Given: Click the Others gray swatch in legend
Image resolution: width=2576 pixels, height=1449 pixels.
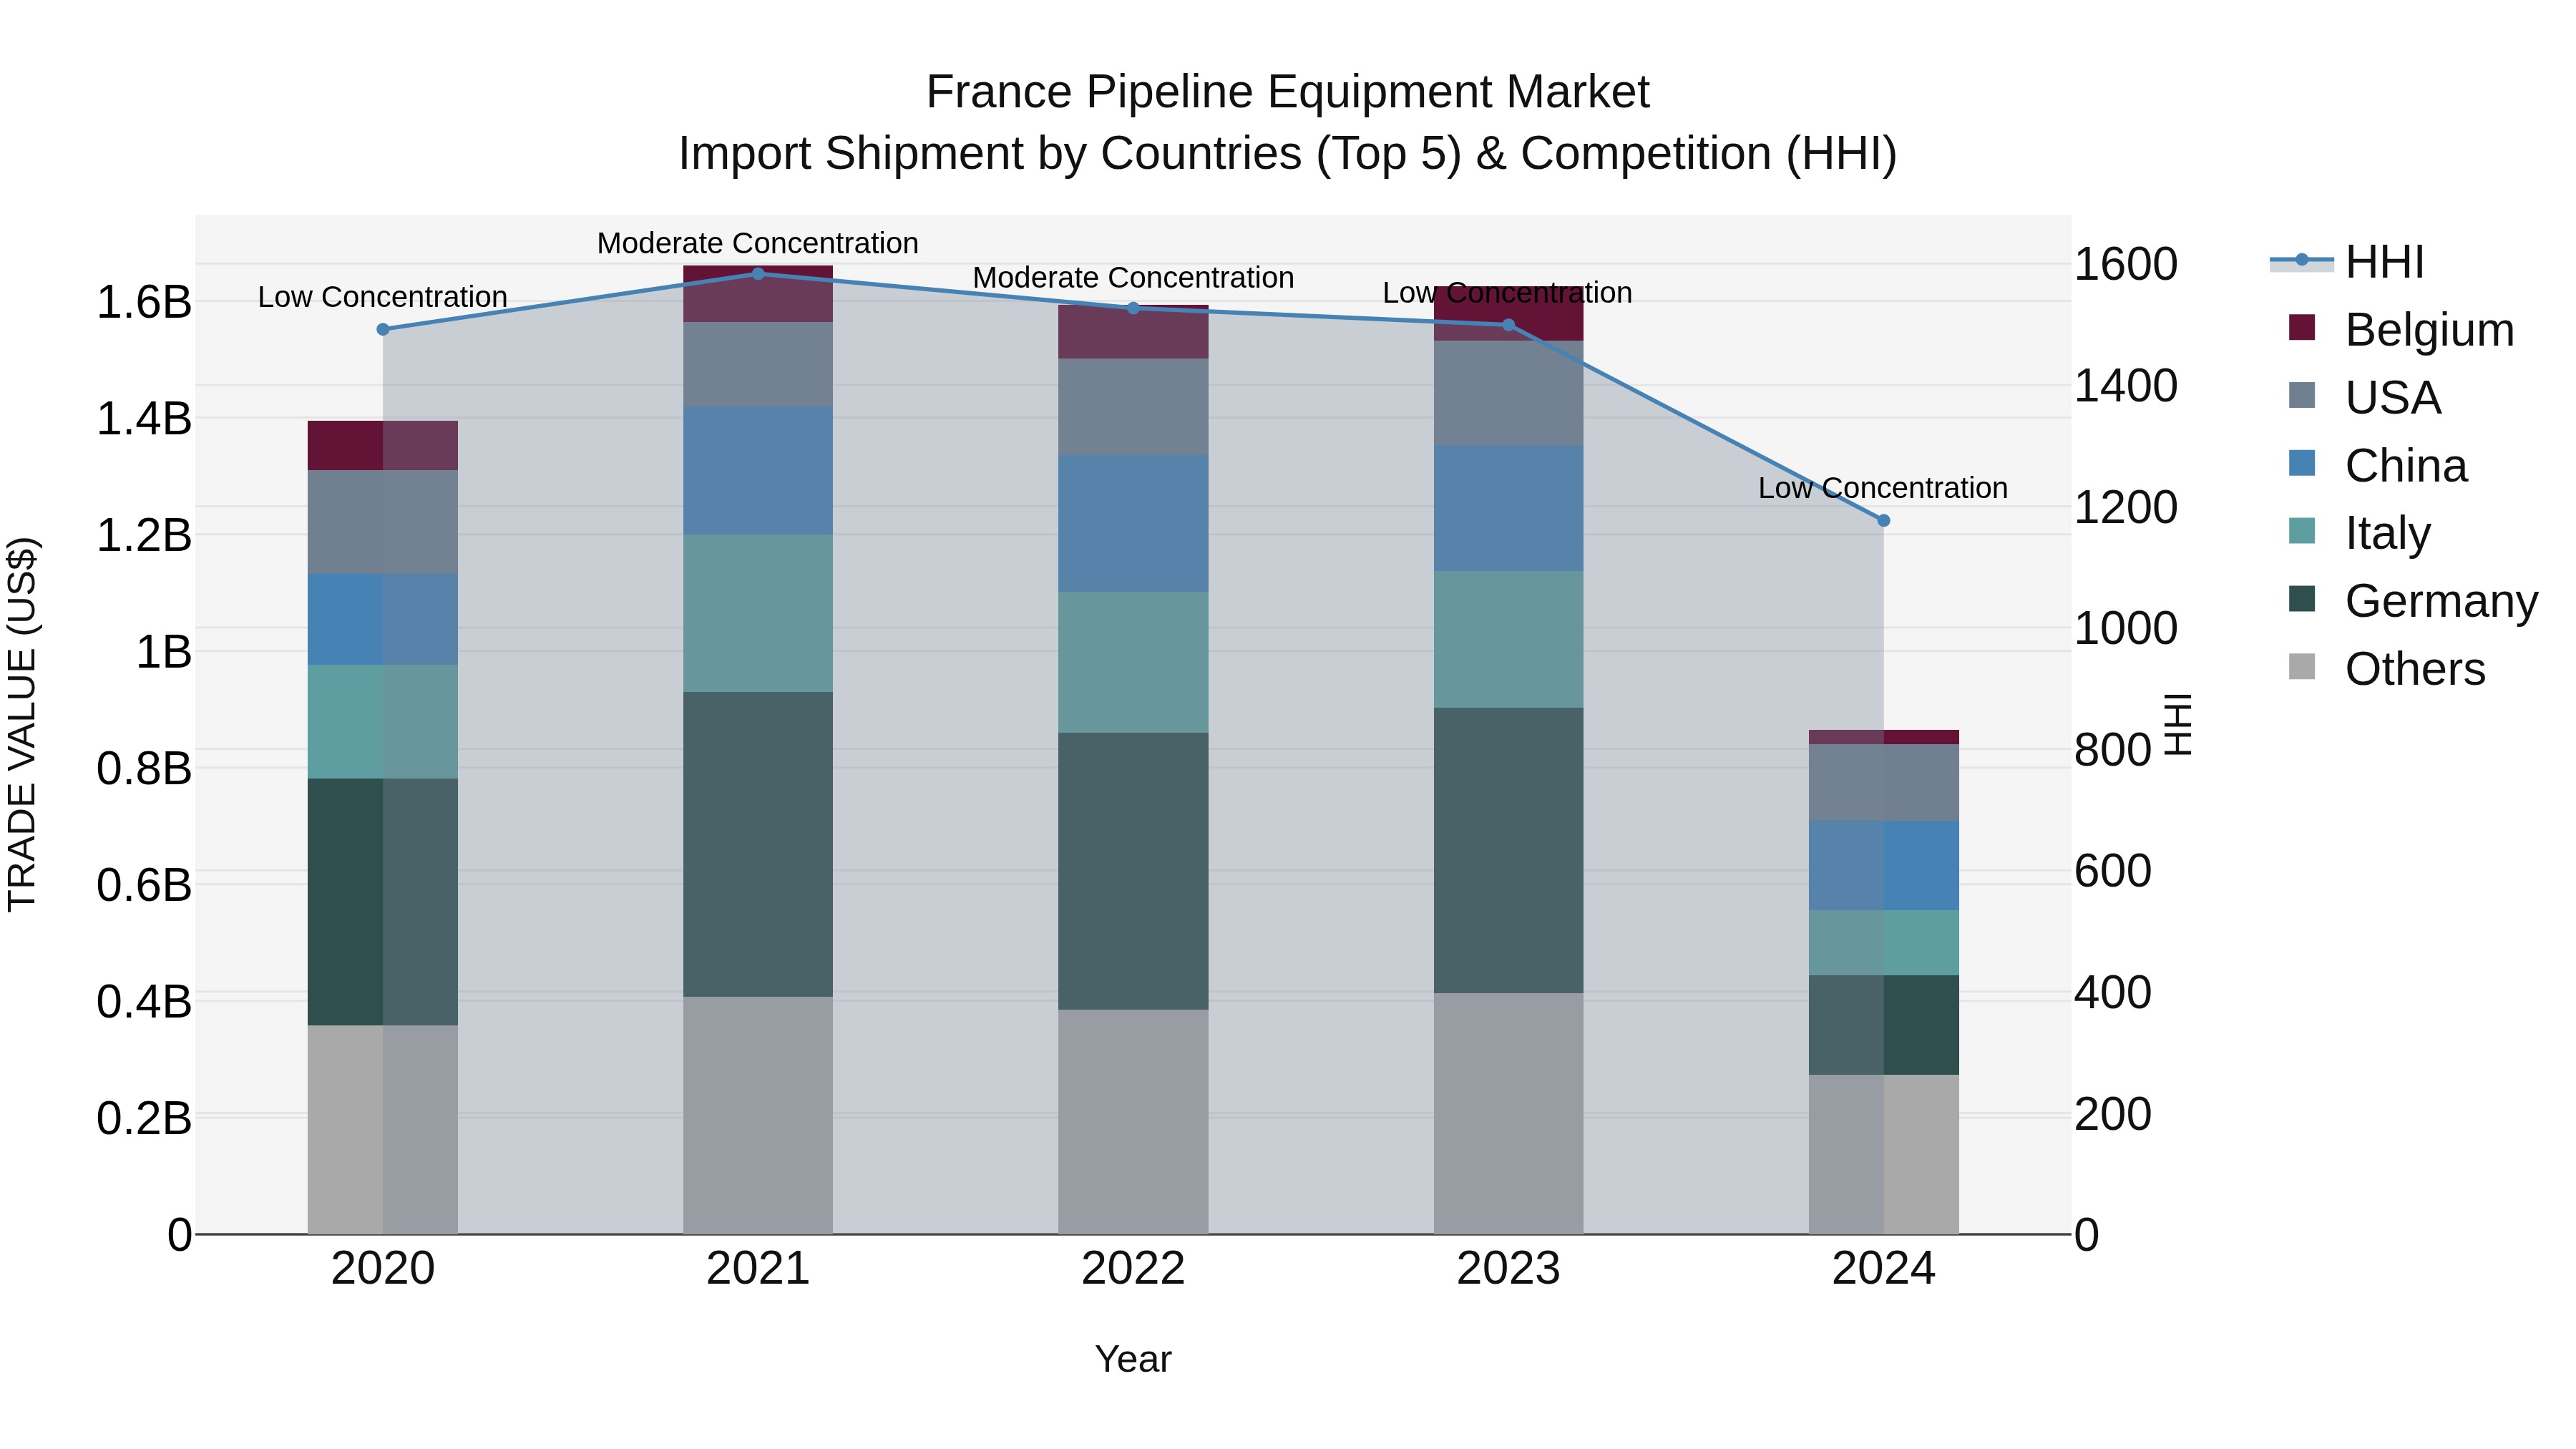Looking at the screenshot, I should (2302, 666).
